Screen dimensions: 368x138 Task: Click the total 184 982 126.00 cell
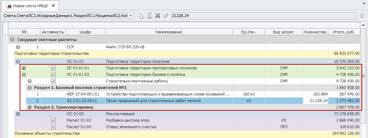[x=344, y=134]
